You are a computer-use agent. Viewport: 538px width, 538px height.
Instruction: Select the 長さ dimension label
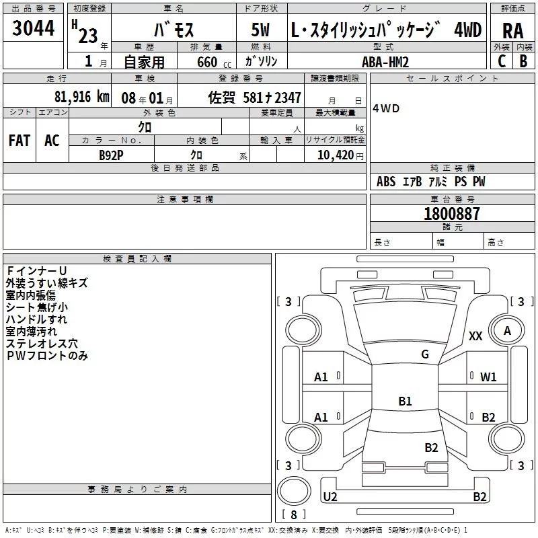tap(382, 243)
